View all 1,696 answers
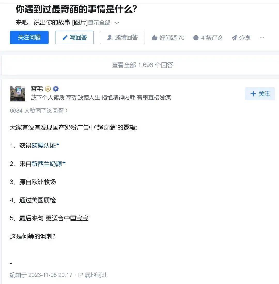This screenshot has height=284, width=279. pyautogui.click(x=142, y=65)
